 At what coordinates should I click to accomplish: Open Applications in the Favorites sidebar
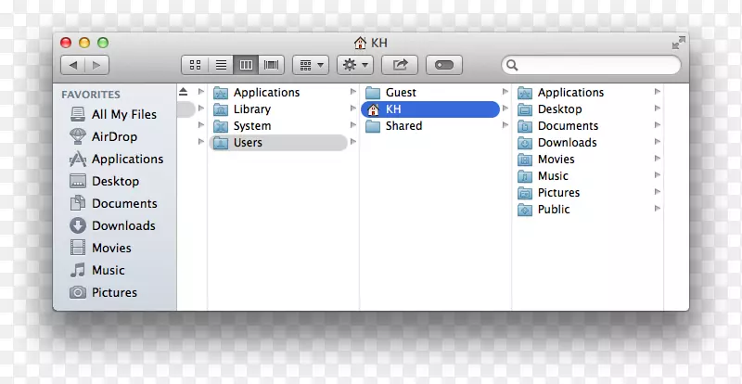click(117, 160)
